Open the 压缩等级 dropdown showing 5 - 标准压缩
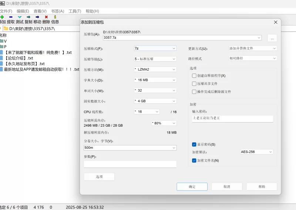 [155, 59]
